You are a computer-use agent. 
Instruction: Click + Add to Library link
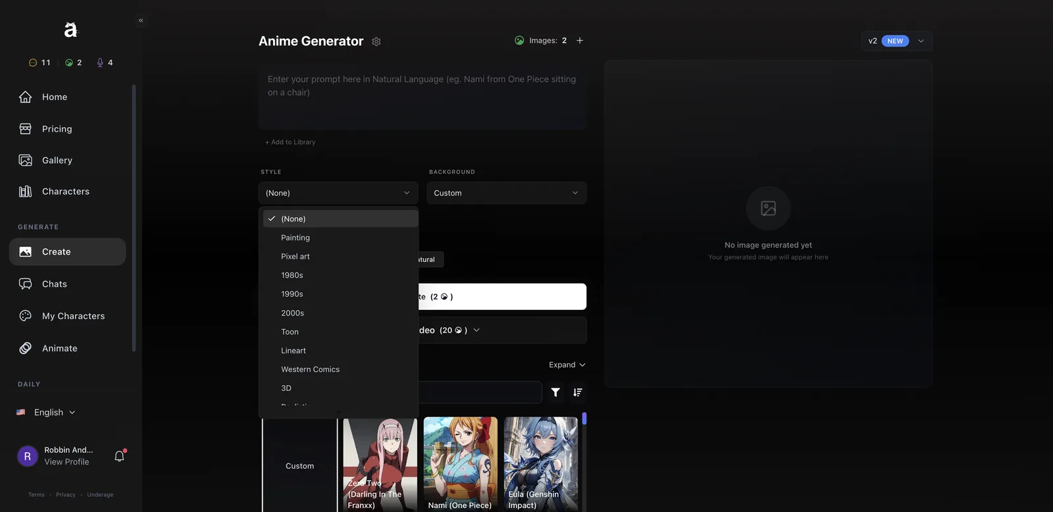point(290,142)
